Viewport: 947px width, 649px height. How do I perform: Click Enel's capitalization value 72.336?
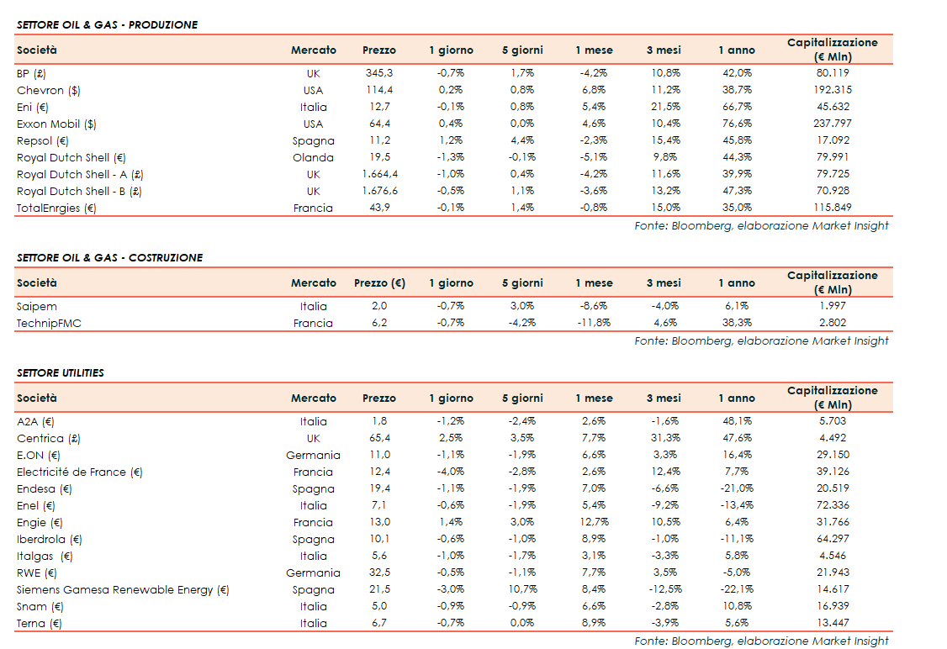pos(831,505)
